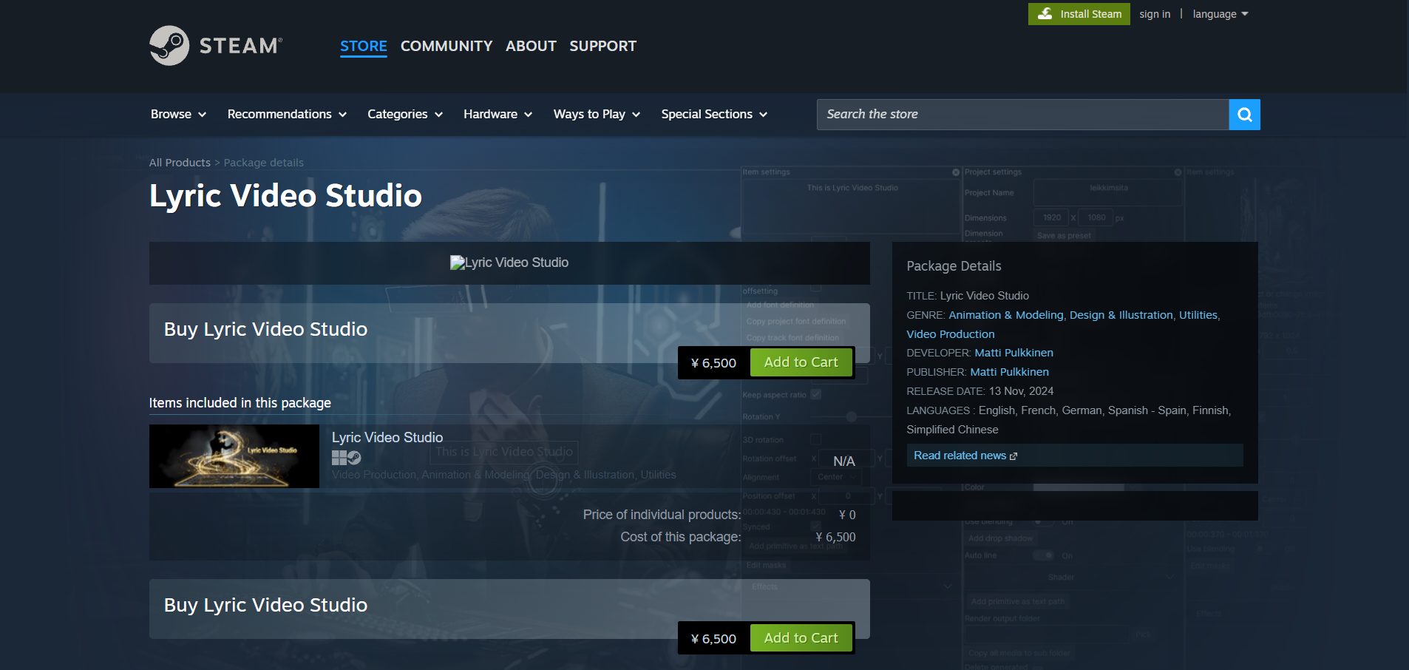Click the download icon on Install Steam
This screenshot has width=1409, height=670.
1045,14
